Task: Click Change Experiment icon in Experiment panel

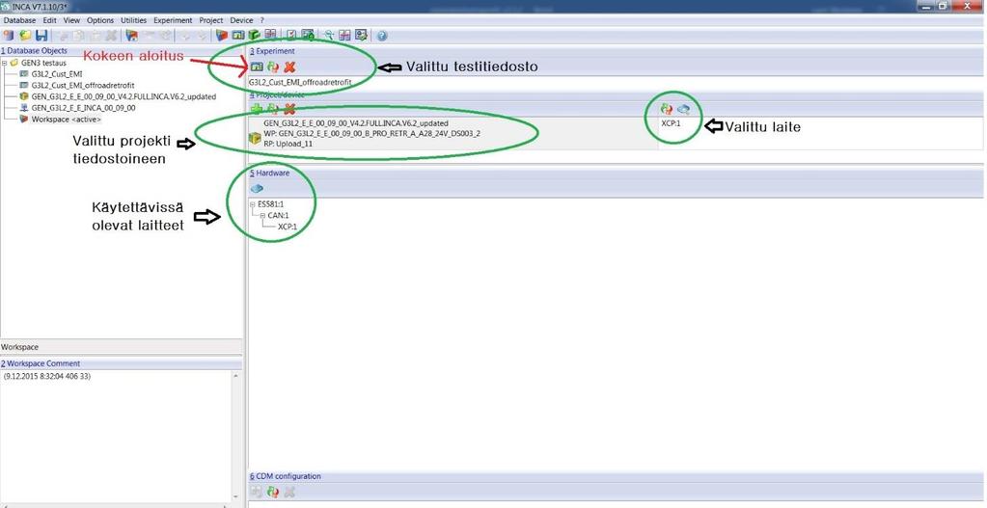Action: point(272,67)
